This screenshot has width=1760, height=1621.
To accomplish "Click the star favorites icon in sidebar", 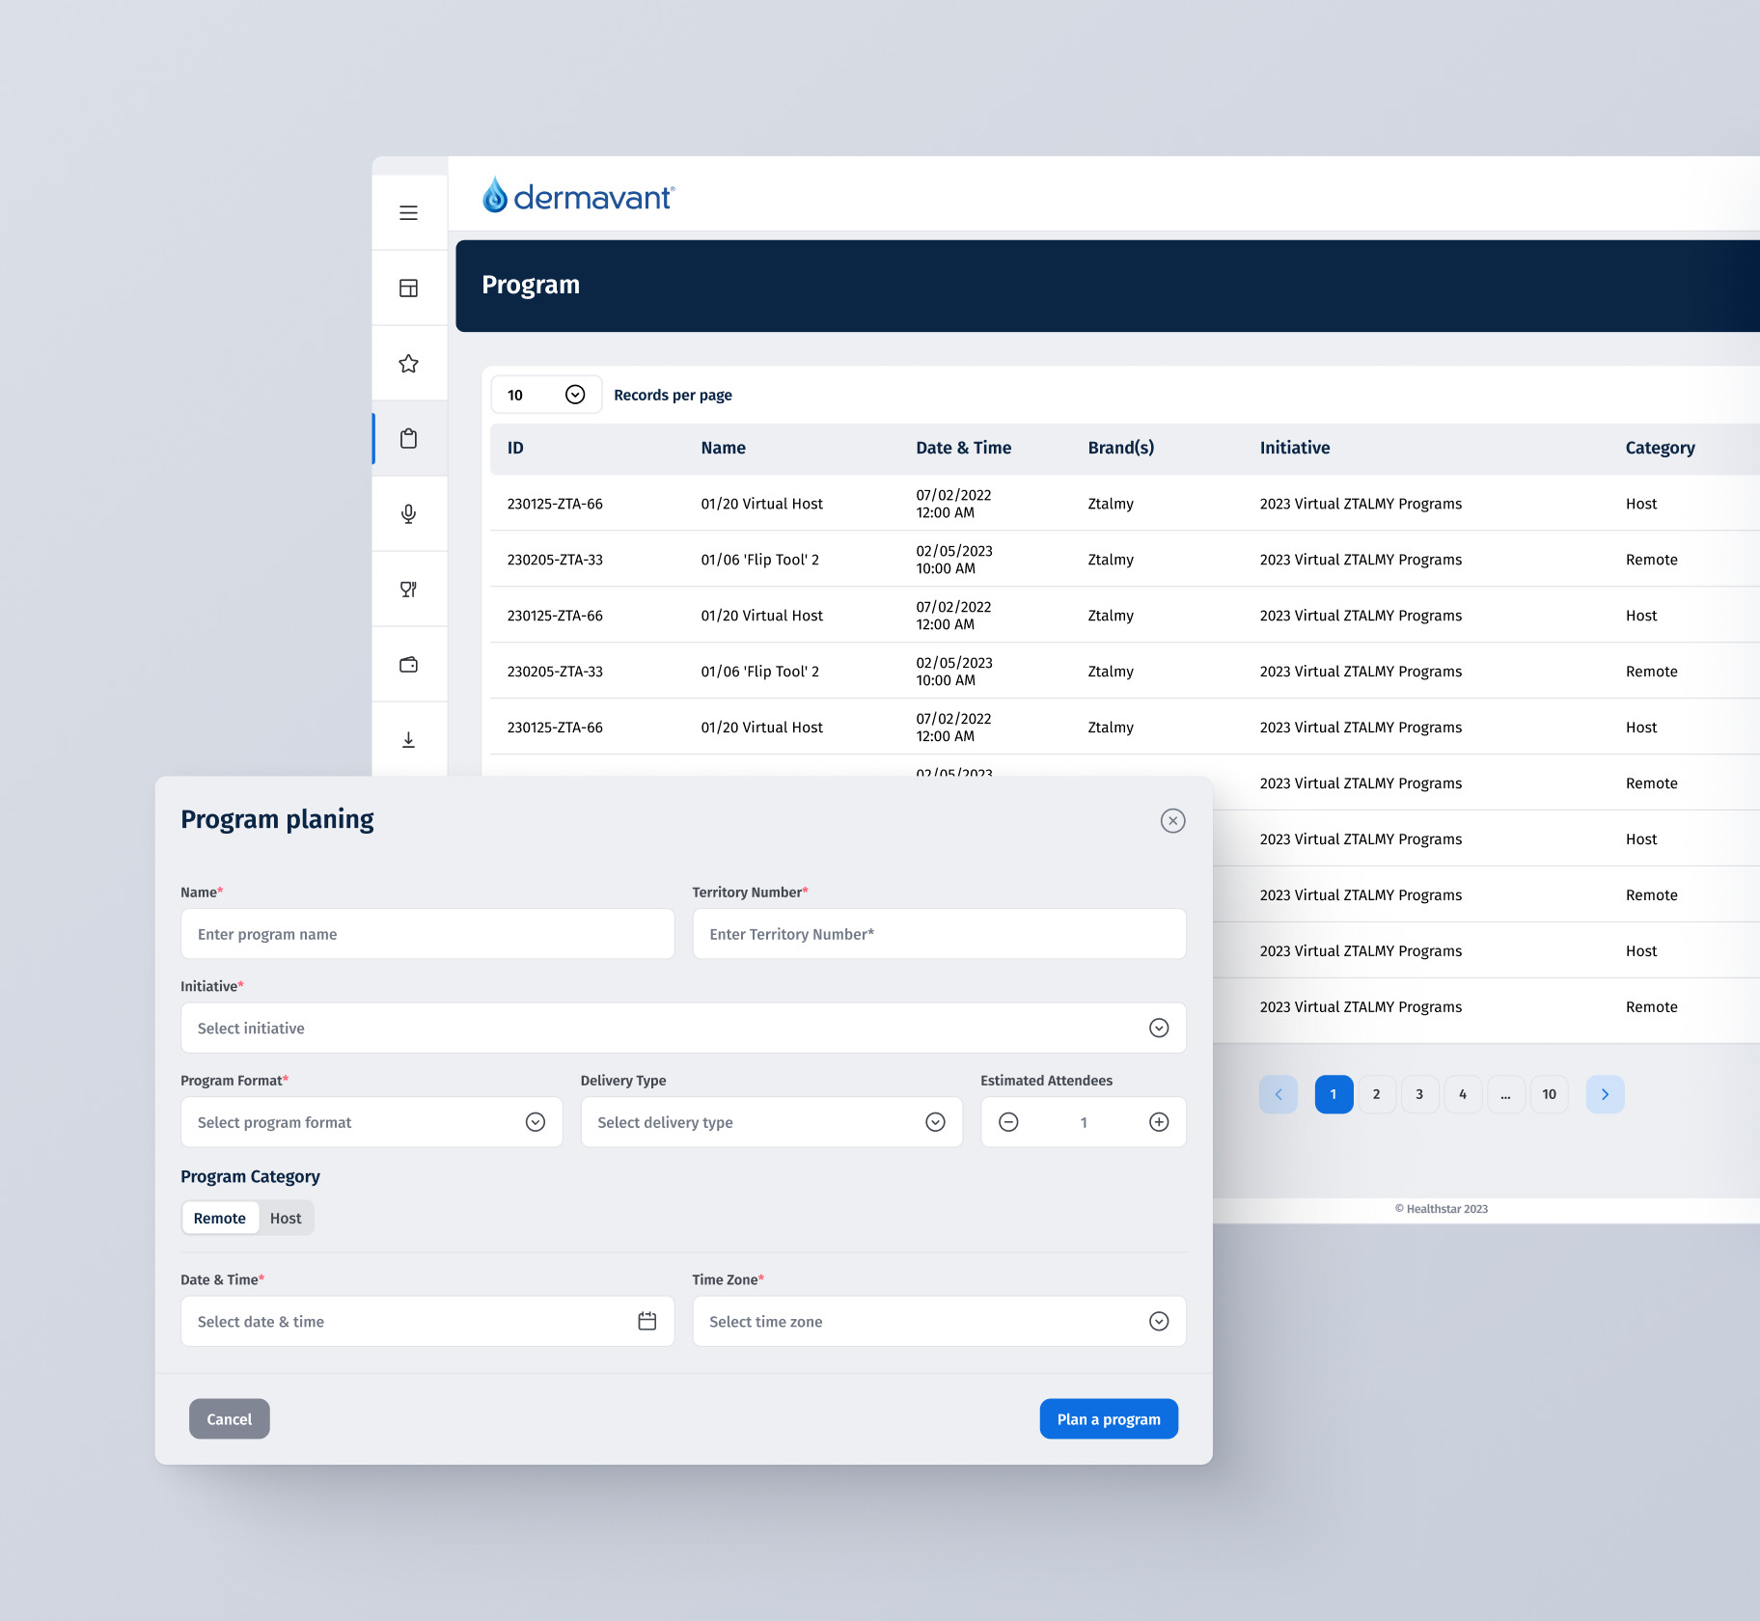I will (x=408, y=363).
